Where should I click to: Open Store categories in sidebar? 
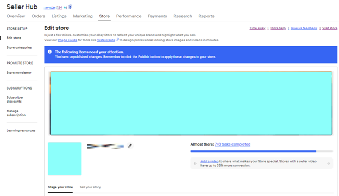(19, 48)
